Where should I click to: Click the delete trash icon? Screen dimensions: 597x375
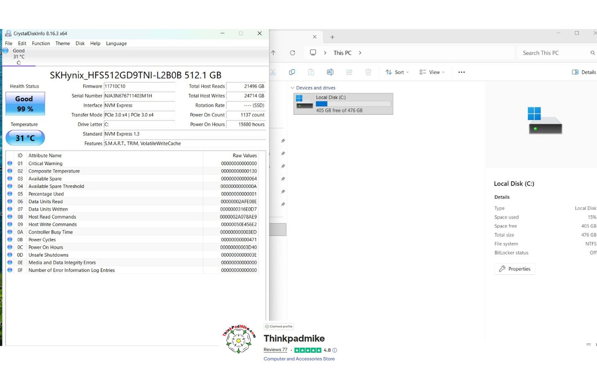368,72
